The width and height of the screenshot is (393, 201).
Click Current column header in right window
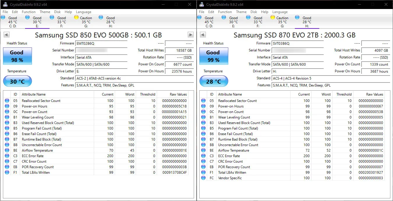tap(301, 94)
